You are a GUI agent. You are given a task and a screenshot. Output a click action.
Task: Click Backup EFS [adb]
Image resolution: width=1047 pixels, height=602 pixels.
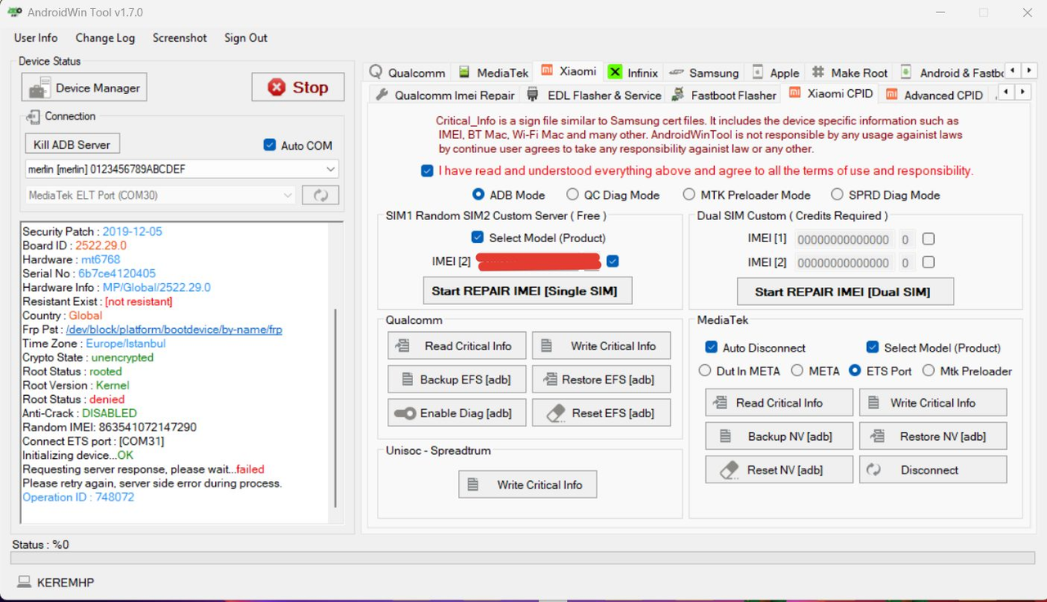pyautogui.click(x=456, y=380)
